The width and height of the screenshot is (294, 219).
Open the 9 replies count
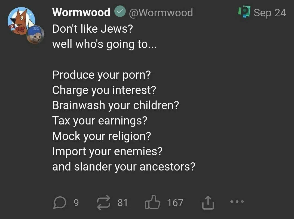[x=76, y=203]
